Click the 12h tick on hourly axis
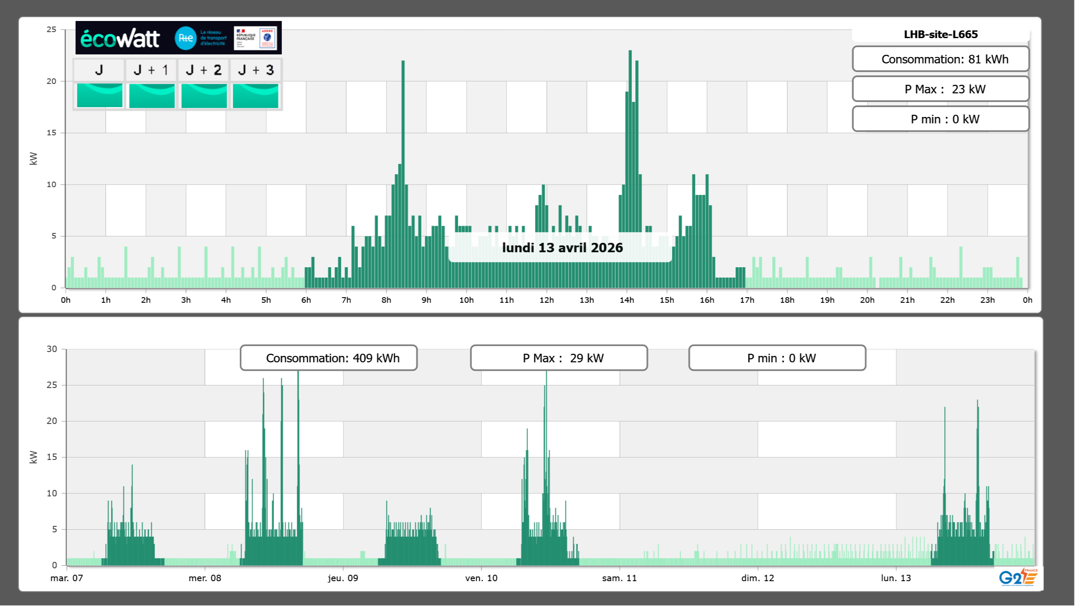This screenshot has width=1075, height=606. pyautogui.click(x=546, y=300)
